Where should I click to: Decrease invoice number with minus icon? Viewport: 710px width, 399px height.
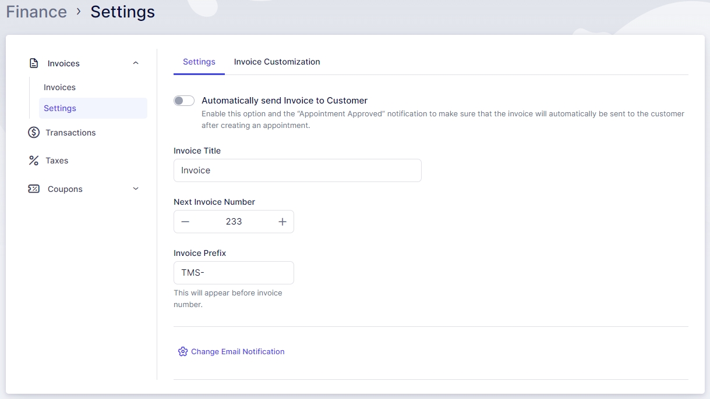185,222
